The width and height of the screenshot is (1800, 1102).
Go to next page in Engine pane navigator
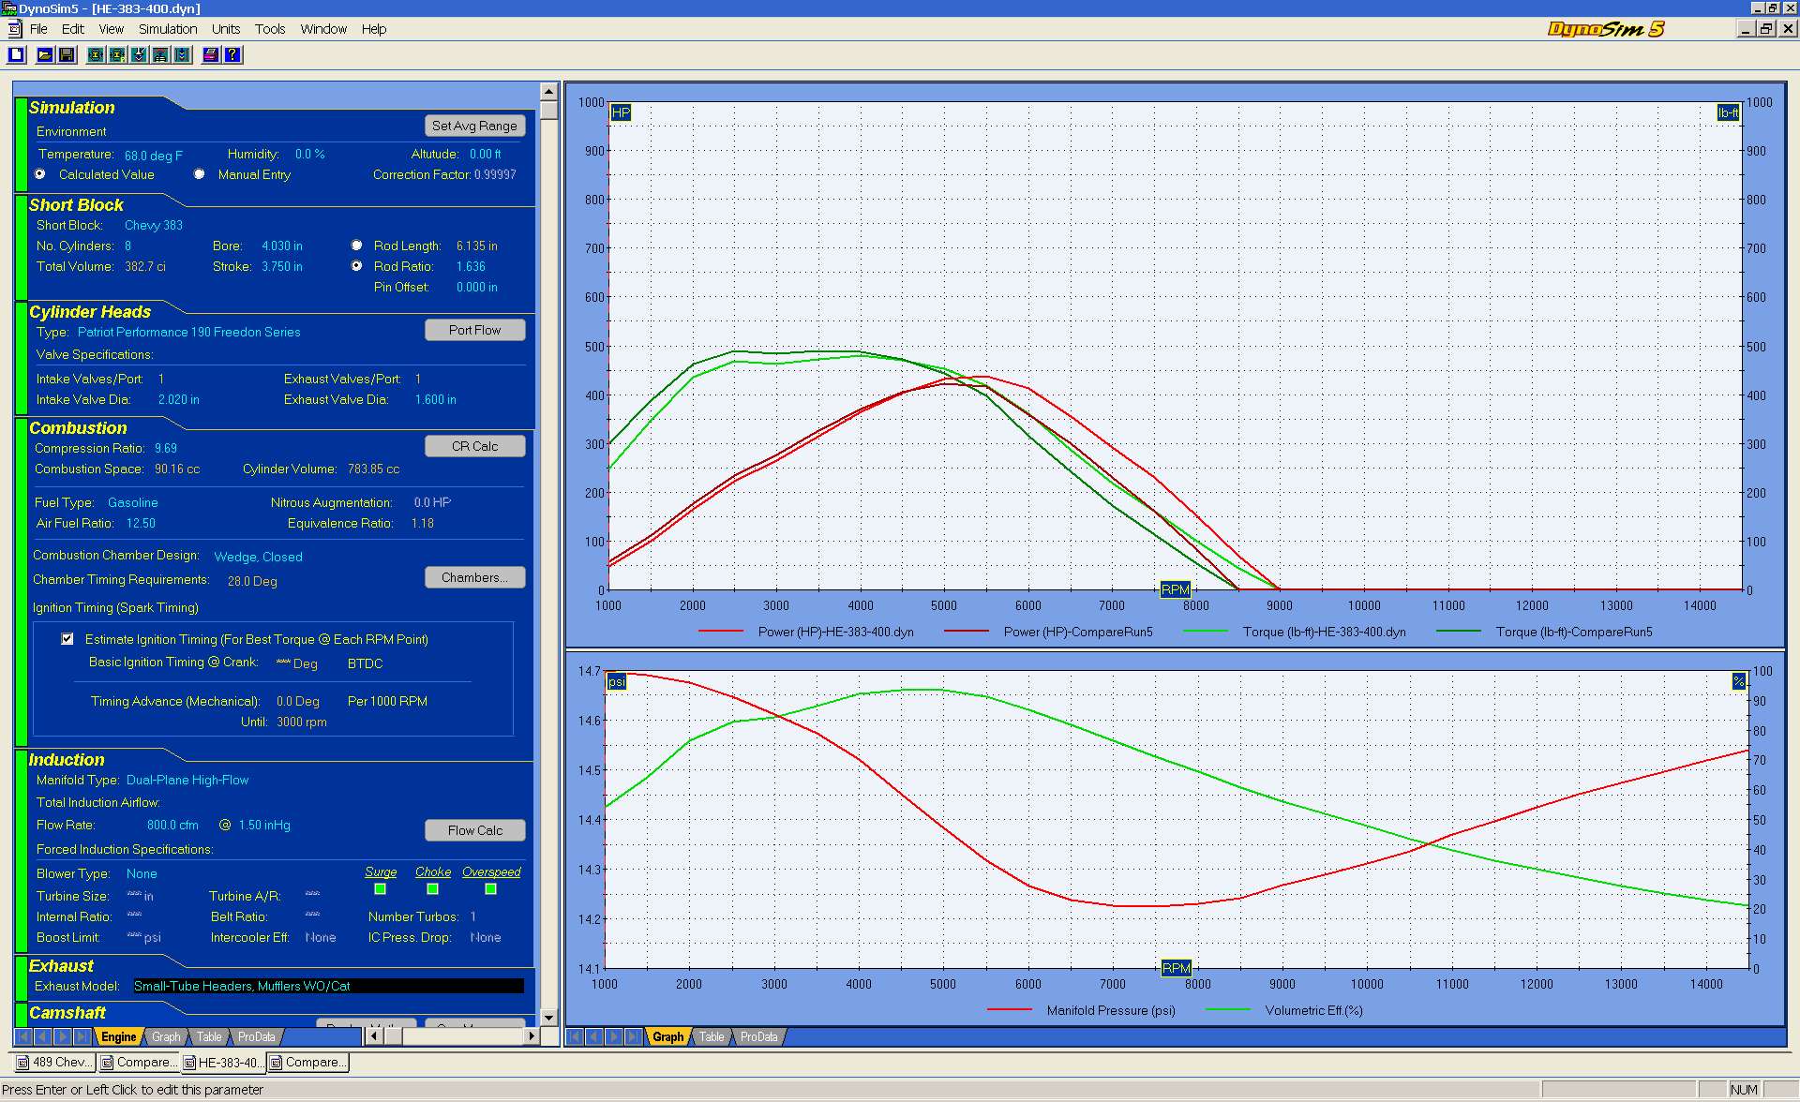click(62, 1036)
